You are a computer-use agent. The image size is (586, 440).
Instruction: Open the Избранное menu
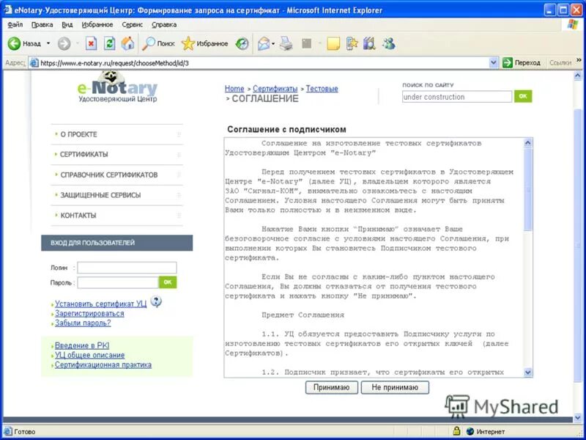[97, 25]
